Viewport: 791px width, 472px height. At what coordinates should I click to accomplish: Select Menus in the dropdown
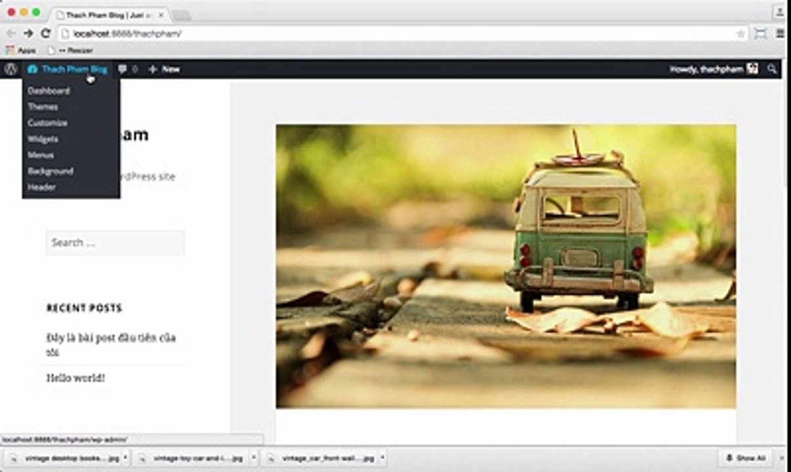point(41,155)
